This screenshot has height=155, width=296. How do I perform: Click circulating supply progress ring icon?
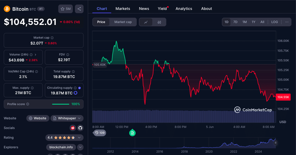(x=75, y=93)
